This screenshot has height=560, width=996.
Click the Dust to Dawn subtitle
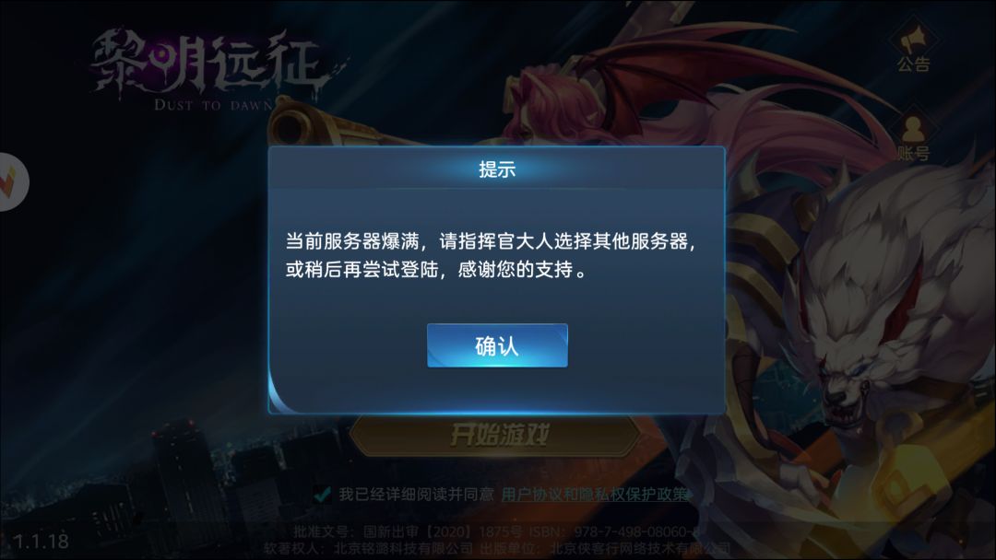(x=213, y=105)
